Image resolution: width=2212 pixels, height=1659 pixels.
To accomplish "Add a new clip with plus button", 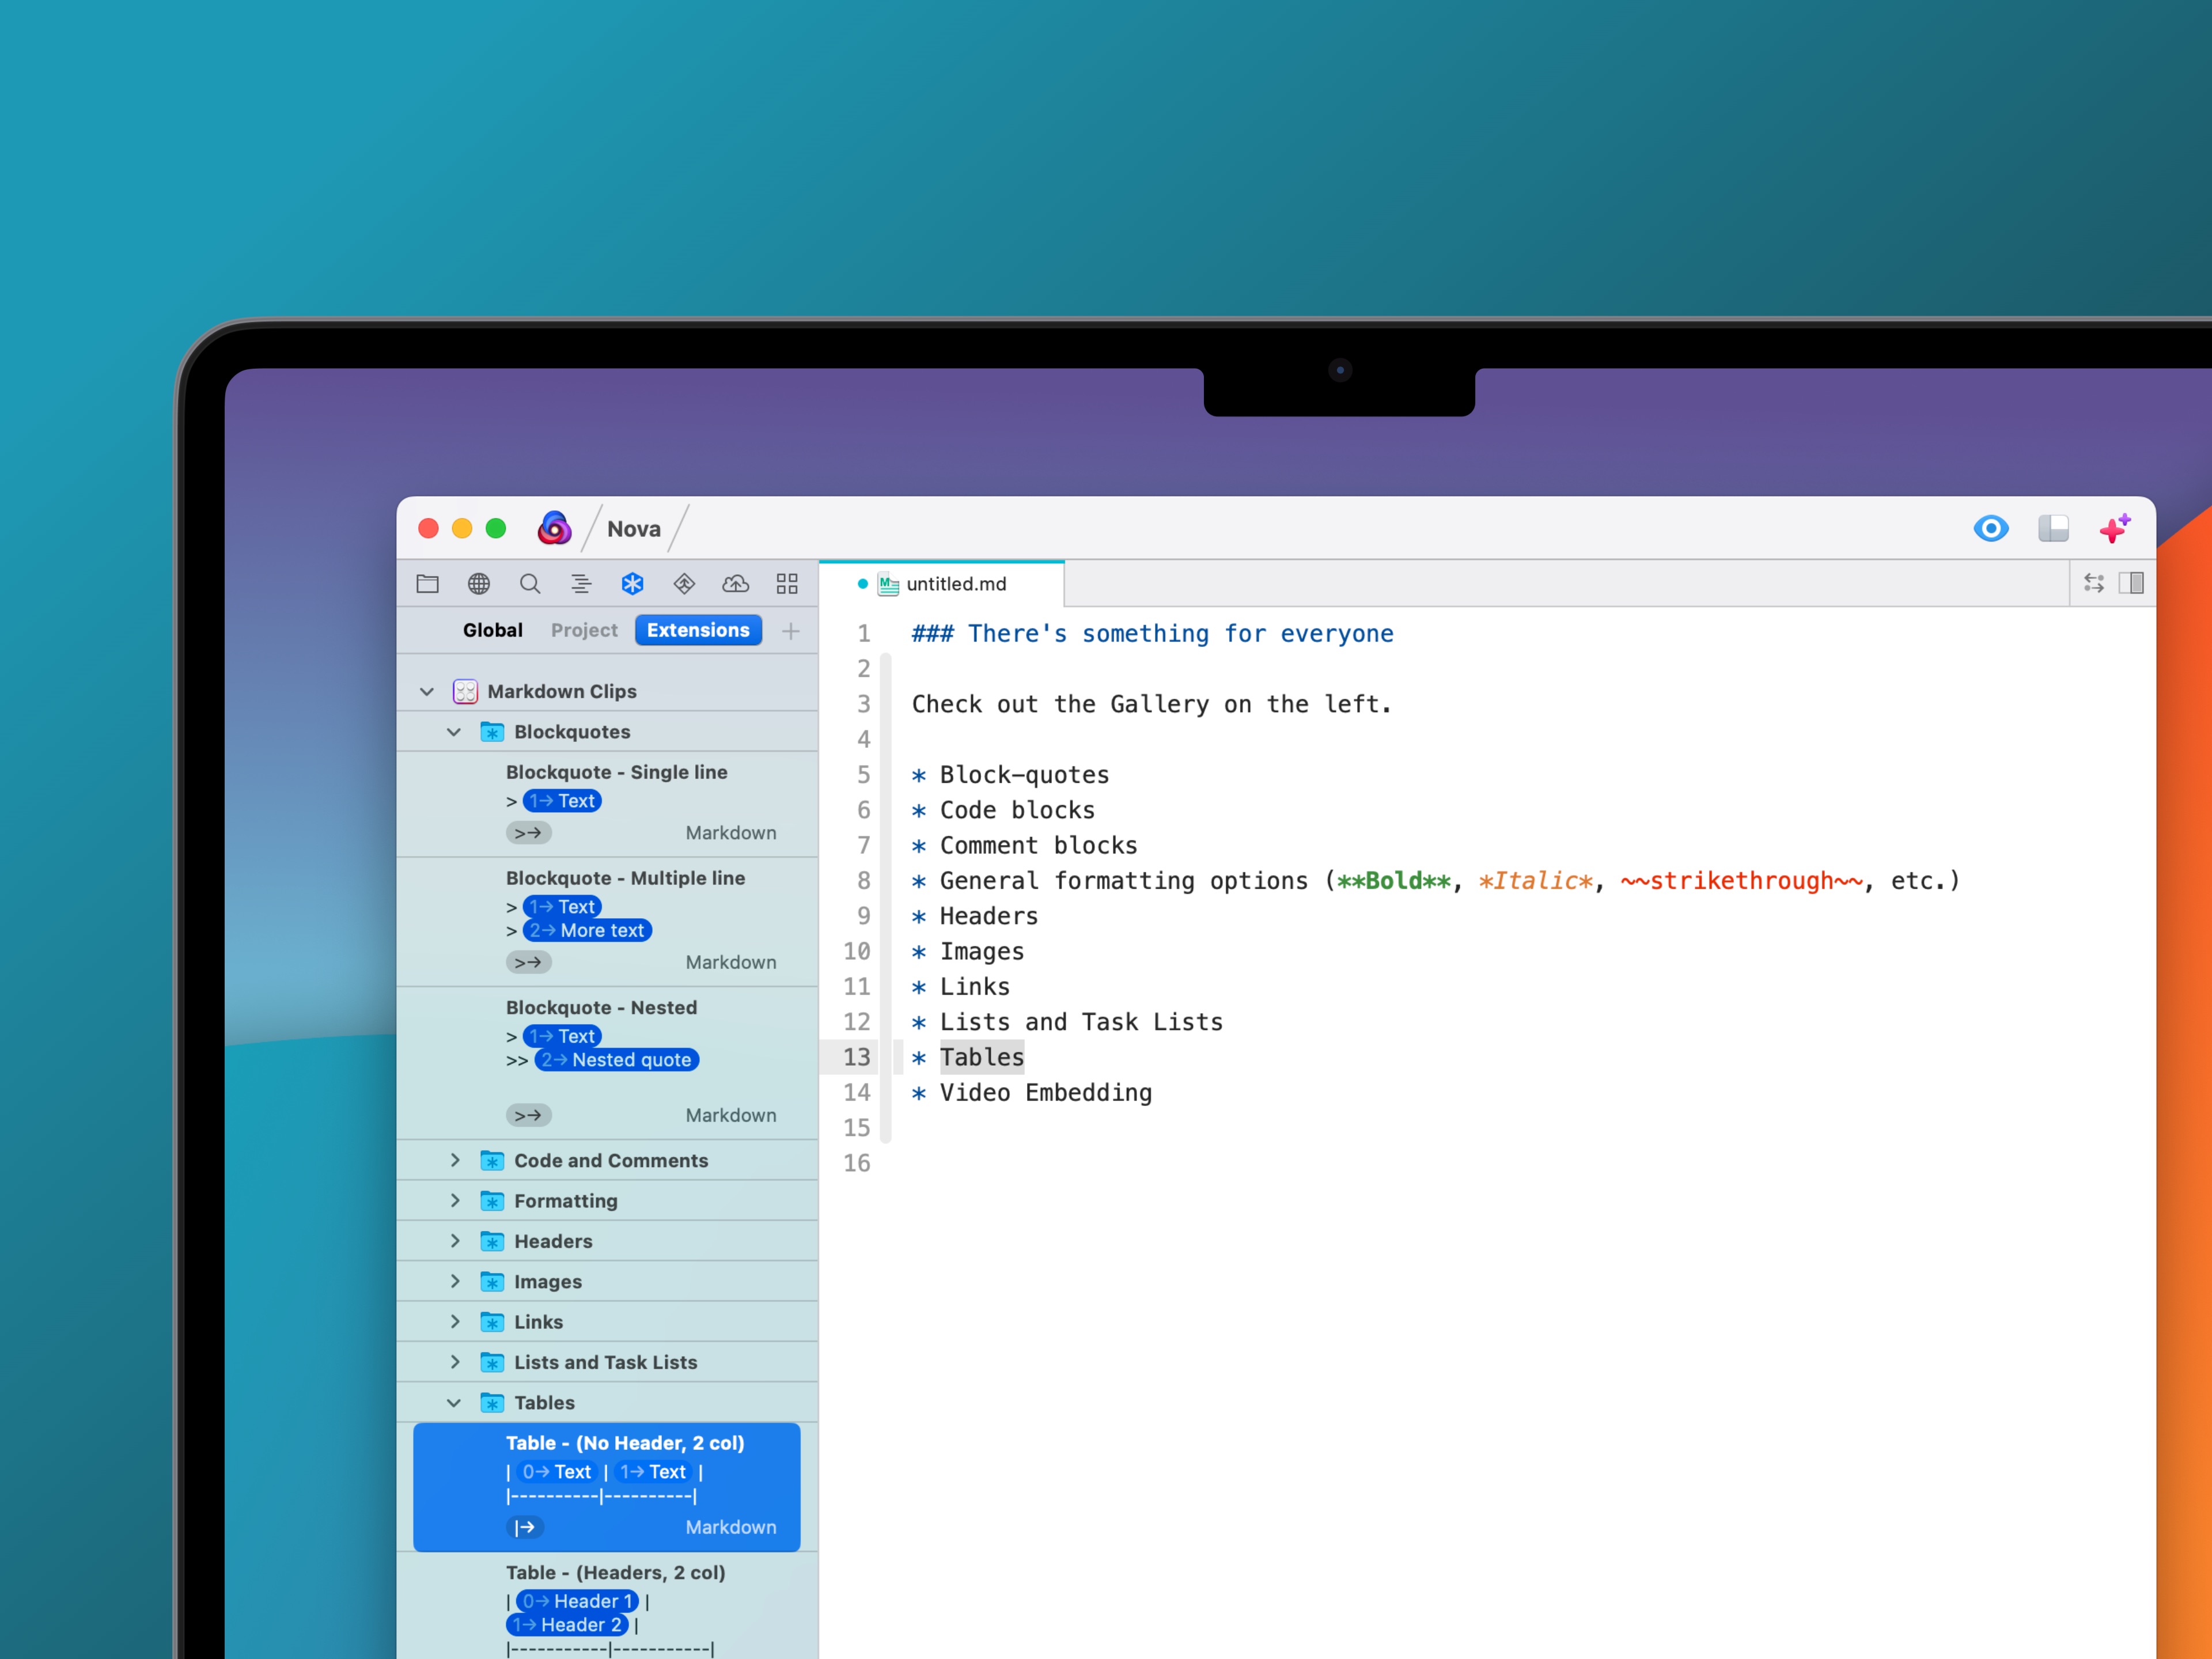I will pyautogui.click(x=791, y=631).
